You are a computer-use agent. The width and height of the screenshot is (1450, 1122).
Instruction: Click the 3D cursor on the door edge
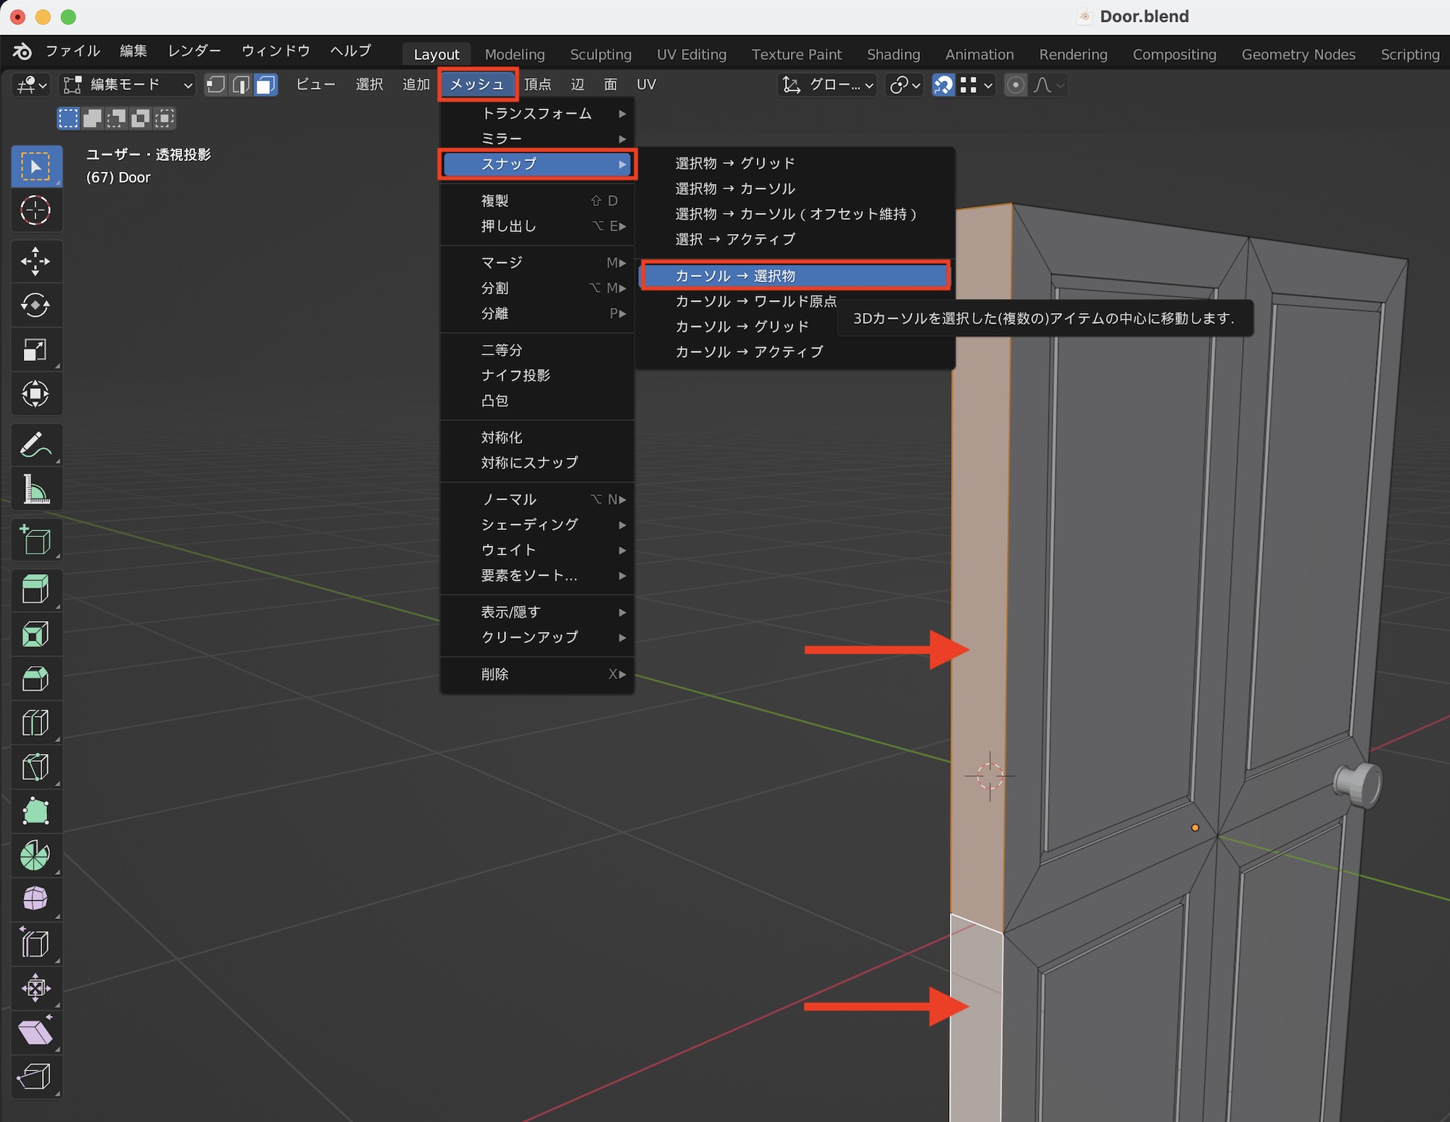pyautogui.click(x=990, y=776)
